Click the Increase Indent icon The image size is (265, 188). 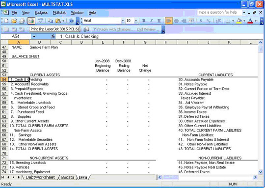tap(218, 21)
